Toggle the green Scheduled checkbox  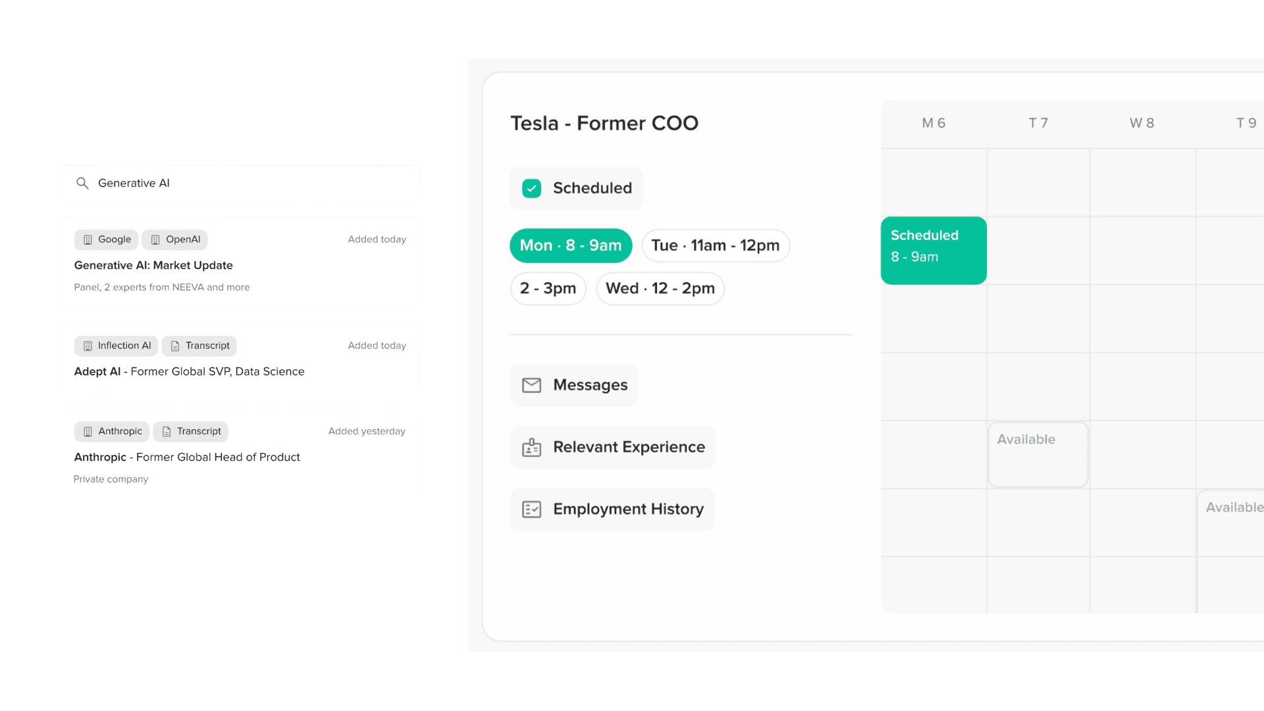click(x=531, y=188)
